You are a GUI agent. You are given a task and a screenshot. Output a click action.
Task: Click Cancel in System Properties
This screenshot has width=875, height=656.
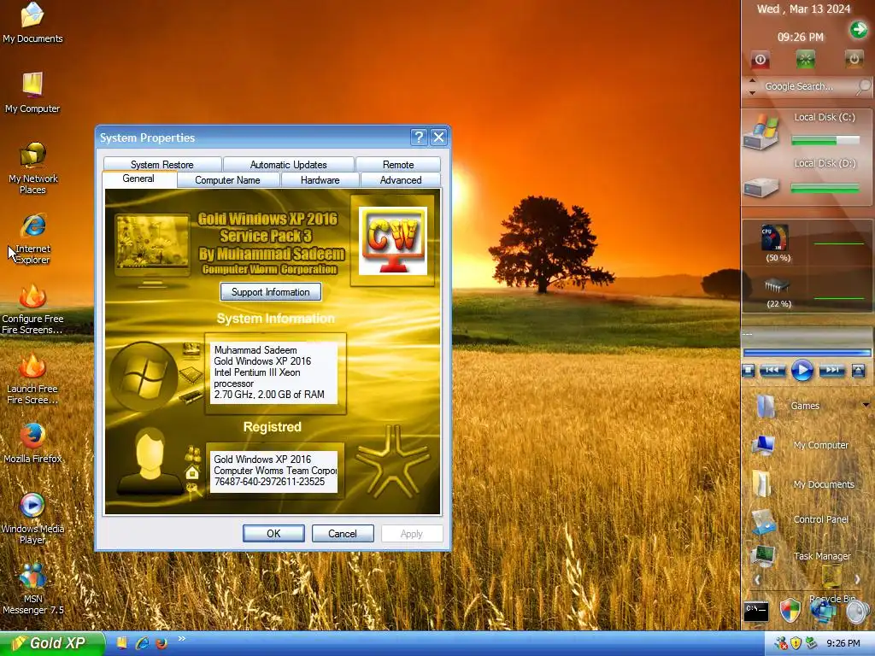(x=342, y=533)
